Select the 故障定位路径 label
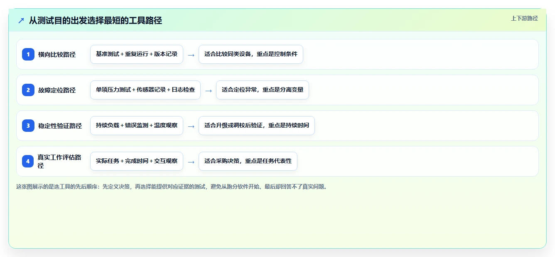Viewport: 555px width, 257px height. click(57, 90)
